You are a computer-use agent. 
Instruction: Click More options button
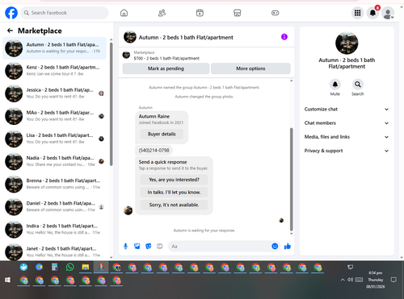pos(250,69)
